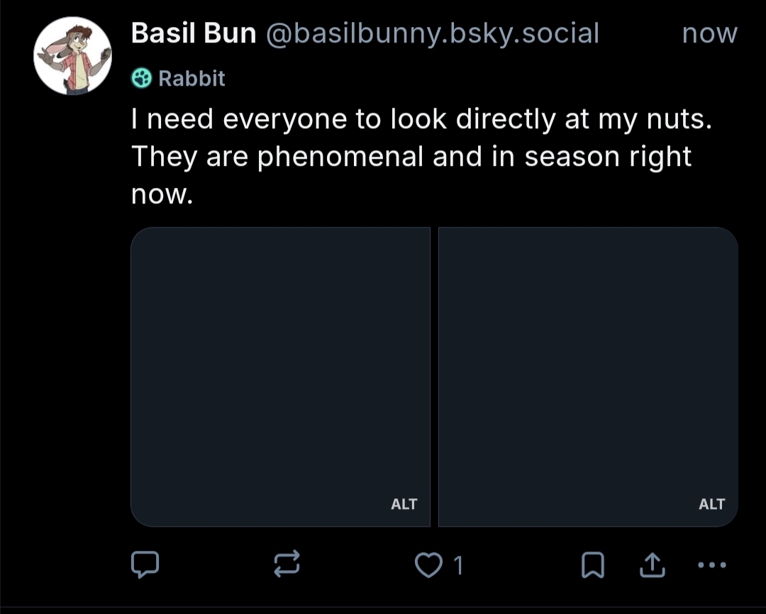Screen dimensions: 766x614
Task: Like the post with the heart icon
Action: click(x=427, y=565)
